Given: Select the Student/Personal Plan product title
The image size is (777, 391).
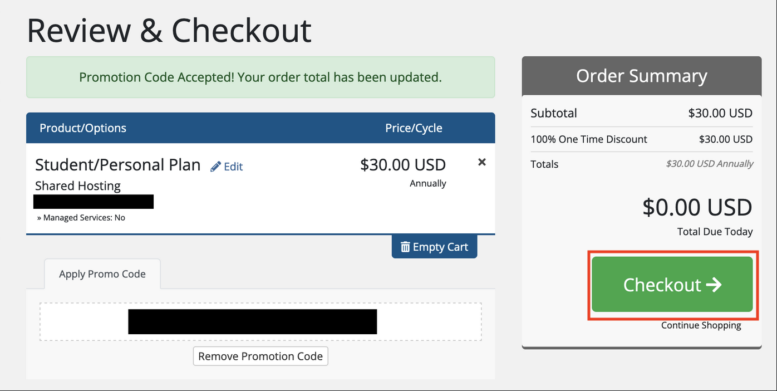Looking at the screenshot, I should (118, 165).
